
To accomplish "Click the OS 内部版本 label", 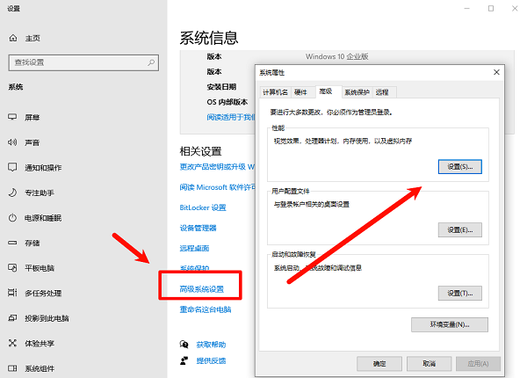I will click(227, 102).
